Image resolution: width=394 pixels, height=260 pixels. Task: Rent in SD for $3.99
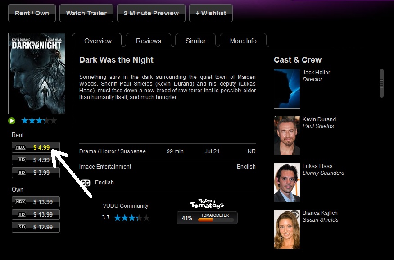[36, 173]
